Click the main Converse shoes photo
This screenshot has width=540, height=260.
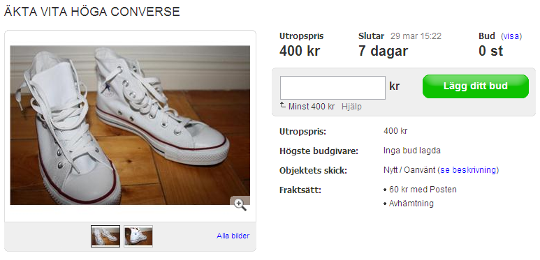[x=130, y=125]
